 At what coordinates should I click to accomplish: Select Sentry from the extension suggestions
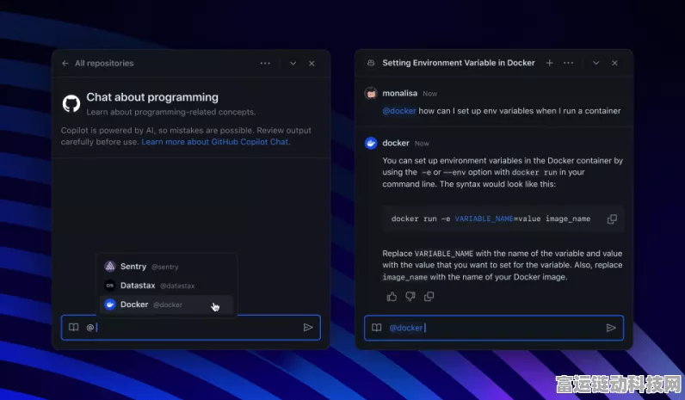pos(166,267)
